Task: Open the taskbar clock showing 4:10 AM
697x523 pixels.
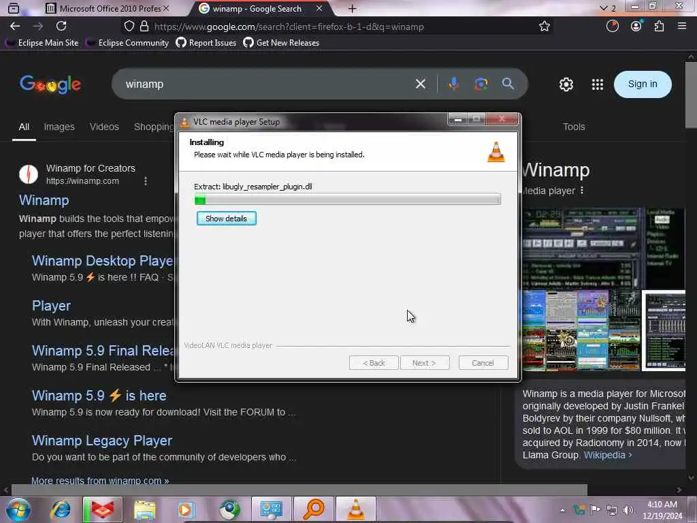Action: (662, 510)
